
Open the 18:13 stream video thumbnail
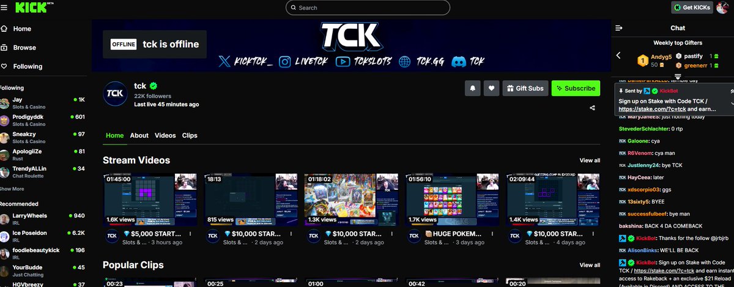pyautogui.click(x=252, y=199)
